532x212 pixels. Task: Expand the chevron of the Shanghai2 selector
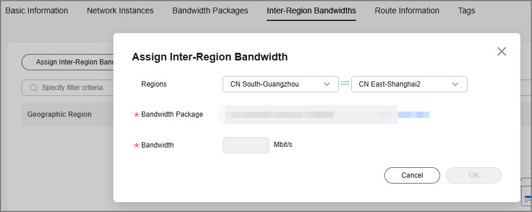click(x=455, y=84)
